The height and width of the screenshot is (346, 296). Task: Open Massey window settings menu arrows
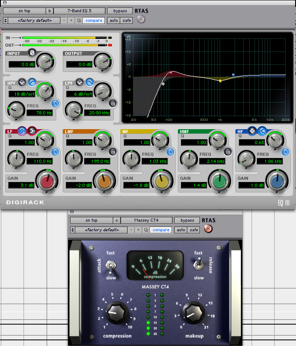click(72, 230)
